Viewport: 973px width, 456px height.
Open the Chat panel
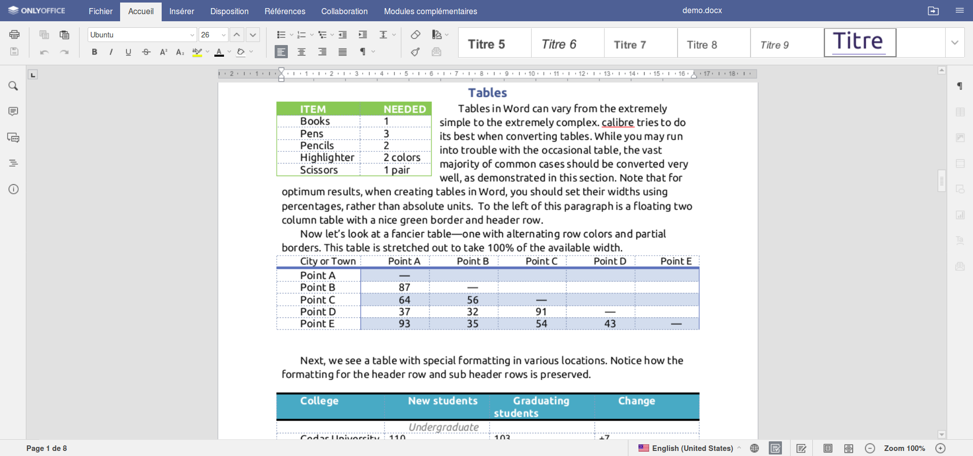pyautogui.click(x=13, y=138)
